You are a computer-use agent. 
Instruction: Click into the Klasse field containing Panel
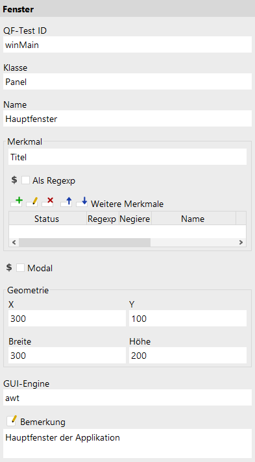pos(127,82)
